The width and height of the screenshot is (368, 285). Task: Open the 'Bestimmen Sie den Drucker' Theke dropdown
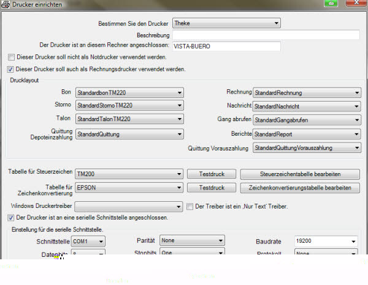tap(226, 24)
